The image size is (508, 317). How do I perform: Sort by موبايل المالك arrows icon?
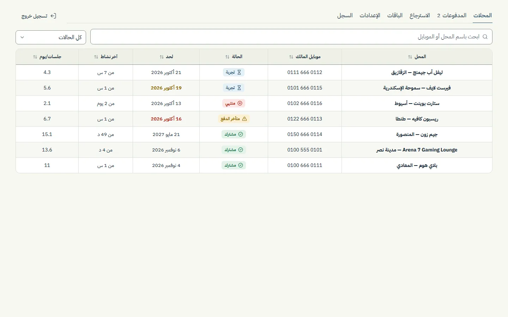click(x=291, y=57)
